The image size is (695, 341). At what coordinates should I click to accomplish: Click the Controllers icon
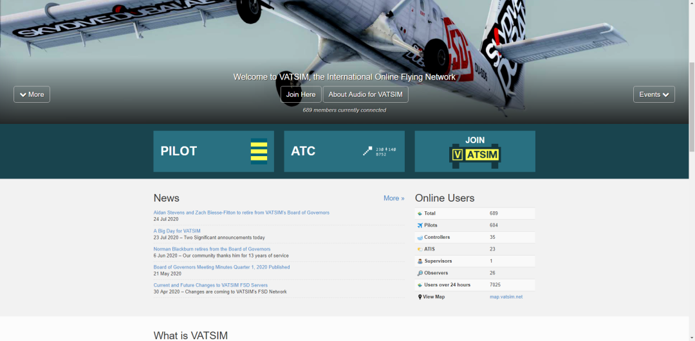click(x=420, y=238)
